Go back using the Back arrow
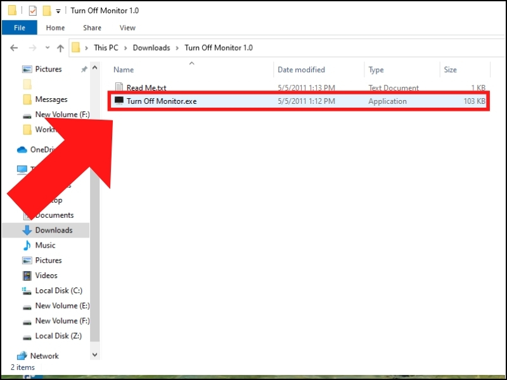Image resolution: width=507 pixels, height=380 pixels. [x=14, y=48]
